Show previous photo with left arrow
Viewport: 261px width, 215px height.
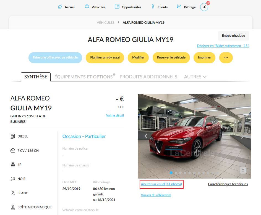point(146,136)
